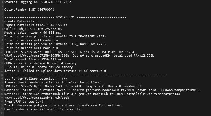Click the 'Collect objects time' line

click(x=33, y=29)
